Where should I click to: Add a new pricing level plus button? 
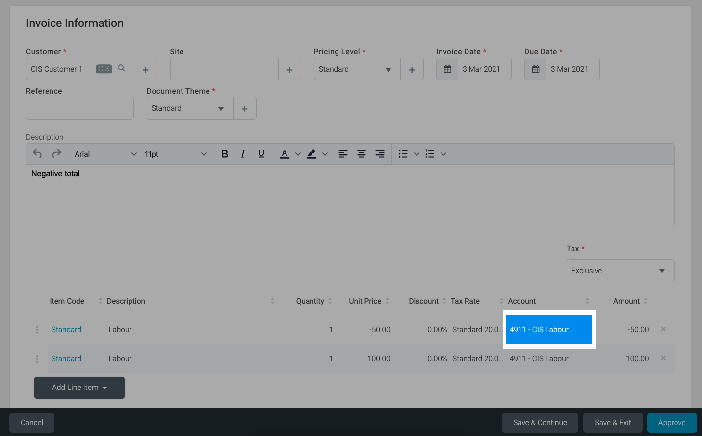coord(412,70)
